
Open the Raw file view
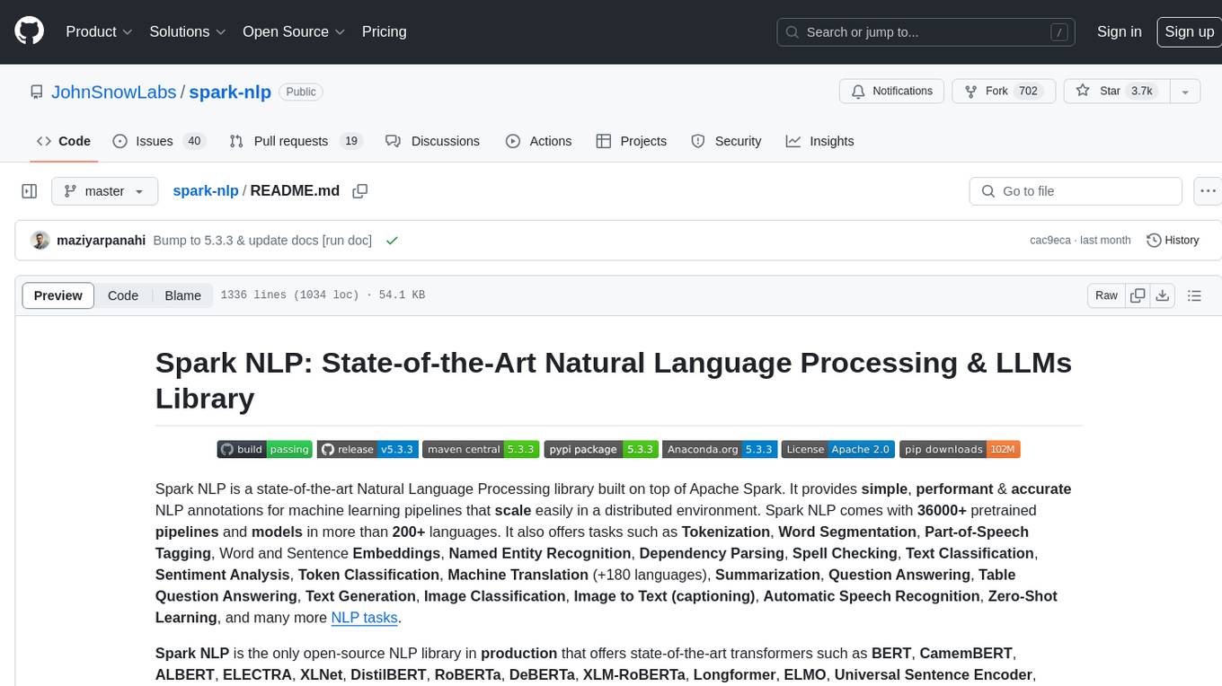pyautogui.click(x=1106, y=295)
